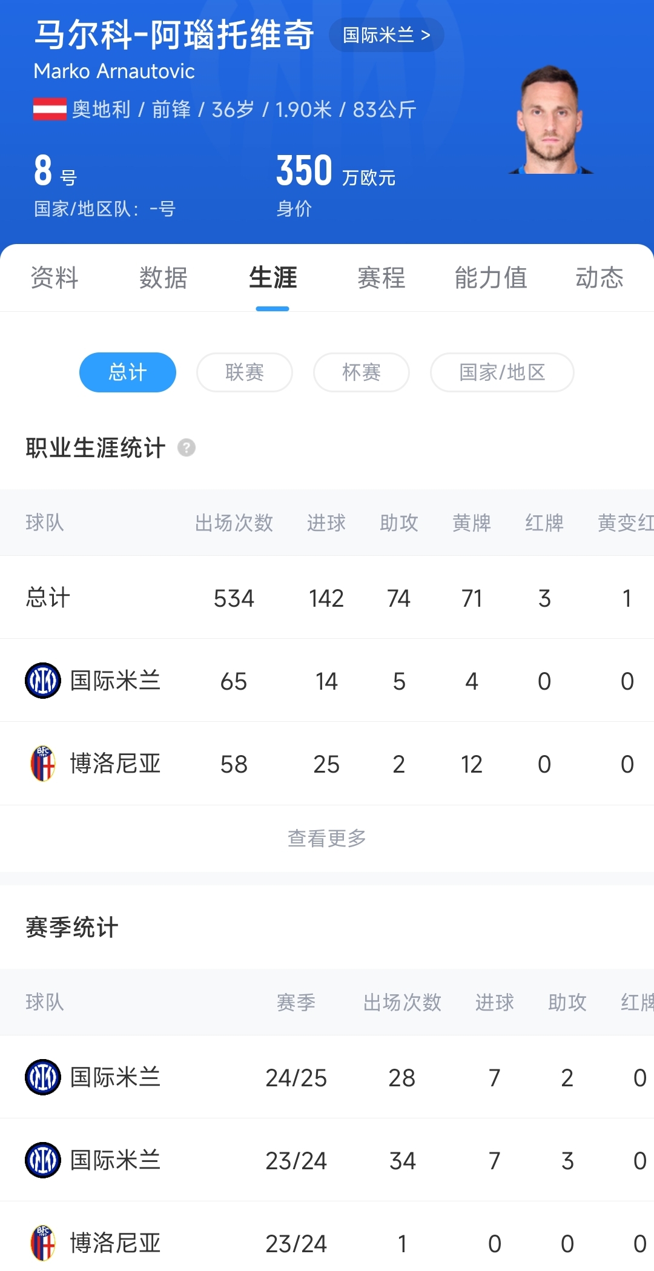Viewport: 654px width, 1271px height.
Task: Switch to the 数据 tab
Action: pos(163,278)
